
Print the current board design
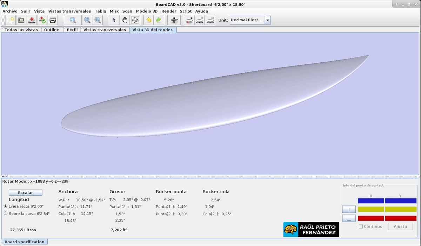(53, 20)
